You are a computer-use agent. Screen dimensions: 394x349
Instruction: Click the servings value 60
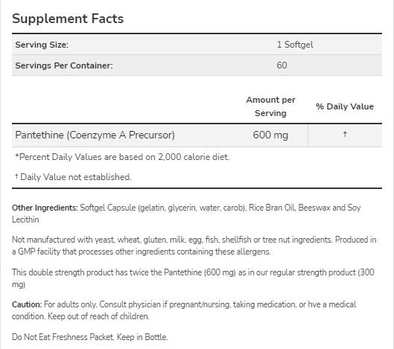(x=282, y=65)
